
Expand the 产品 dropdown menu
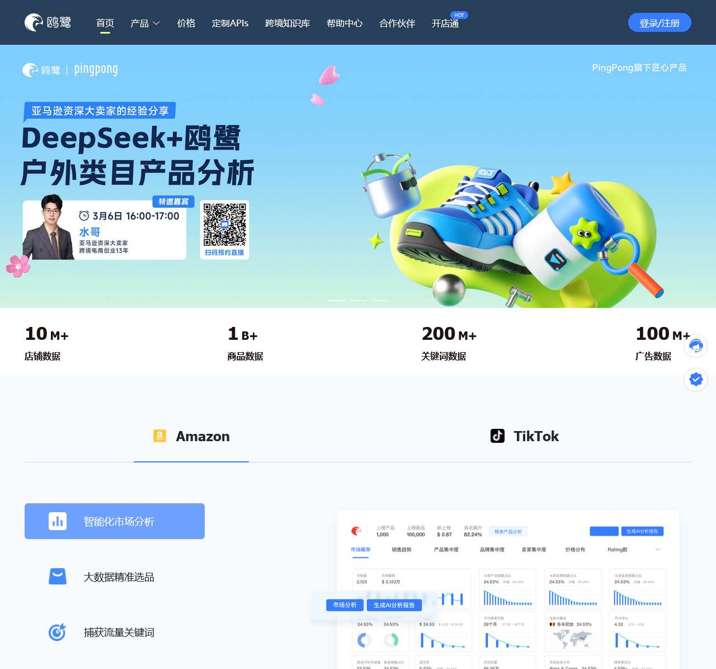[x=145, y=23]
